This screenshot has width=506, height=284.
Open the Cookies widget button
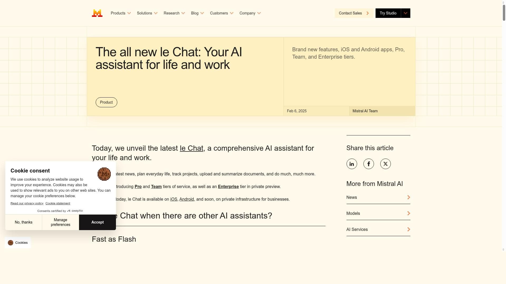[x=18, y=243]
